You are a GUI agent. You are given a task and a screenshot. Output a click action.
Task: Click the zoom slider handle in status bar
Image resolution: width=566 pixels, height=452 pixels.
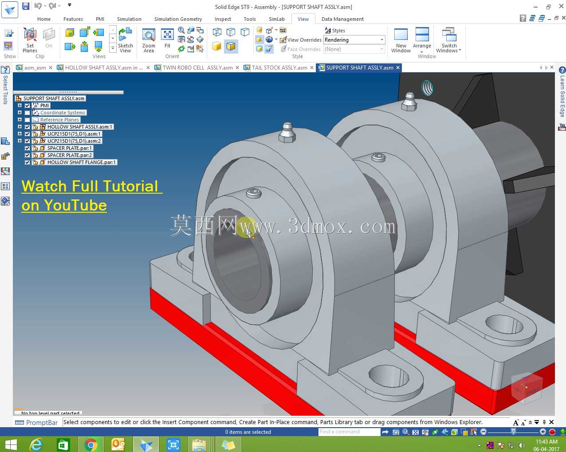click(513, 432)
